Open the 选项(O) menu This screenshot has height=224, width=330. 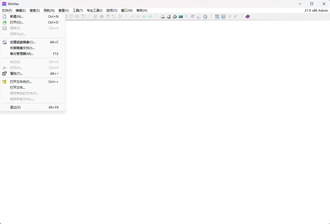(112, 11)
